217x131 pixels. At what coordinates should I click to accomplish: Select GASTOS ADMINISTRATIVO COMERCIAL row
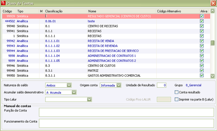(106, 76)
